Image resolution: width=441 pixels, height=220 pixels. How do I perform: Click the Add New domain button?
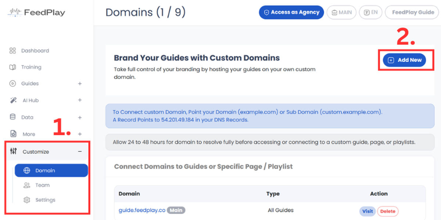(404, 60)
